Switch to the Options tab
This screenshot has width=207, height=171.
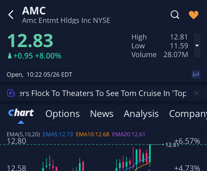(x=62, y=114)
